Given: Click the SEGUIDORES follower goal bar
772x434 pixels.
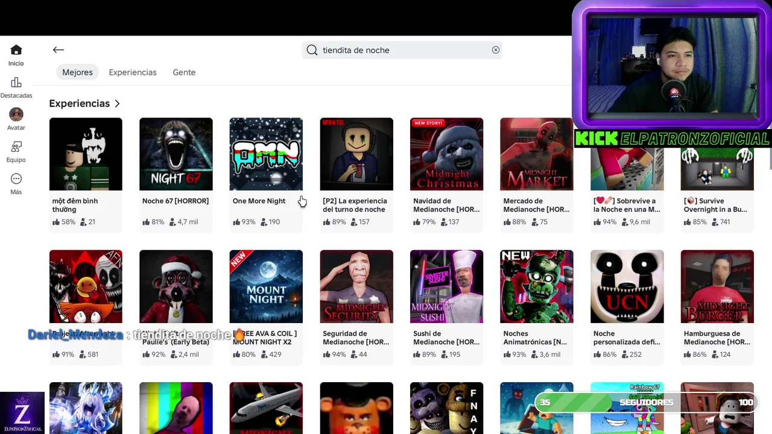Looking at the screenshot, I should coord(646,402).
